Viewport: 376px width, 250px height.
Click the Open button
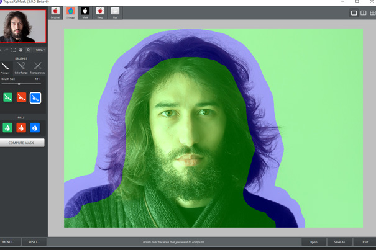313,242
